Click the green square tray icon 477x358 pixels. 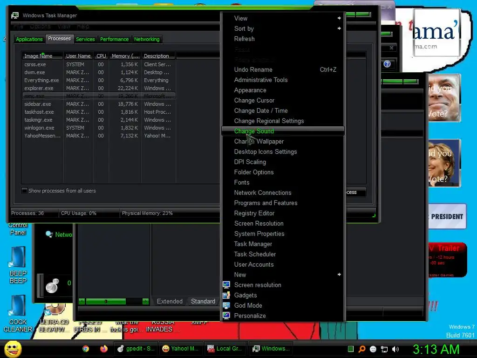tap(351, 349)
